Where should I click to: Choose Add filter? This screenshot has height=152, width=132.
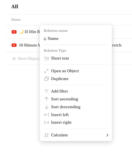pyautogui.click(x=76, y=91)
